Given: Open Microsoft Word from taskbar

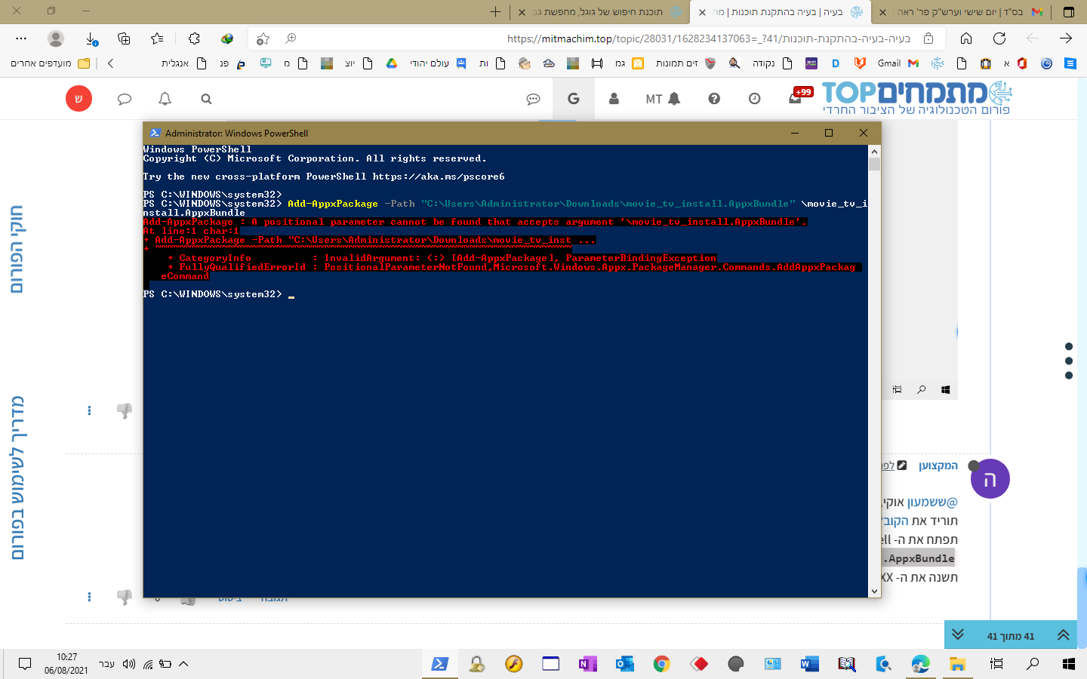Looking at the screenshot, I should point(810,664).
